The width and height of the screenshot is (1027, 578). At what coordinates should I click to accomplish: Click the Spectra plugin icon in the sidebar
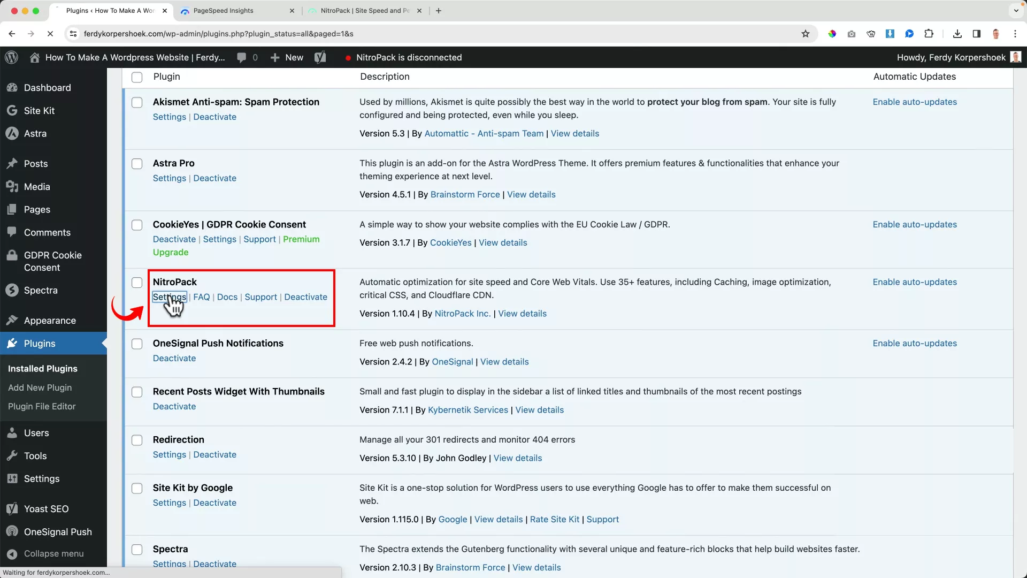(x=13, y=290)
